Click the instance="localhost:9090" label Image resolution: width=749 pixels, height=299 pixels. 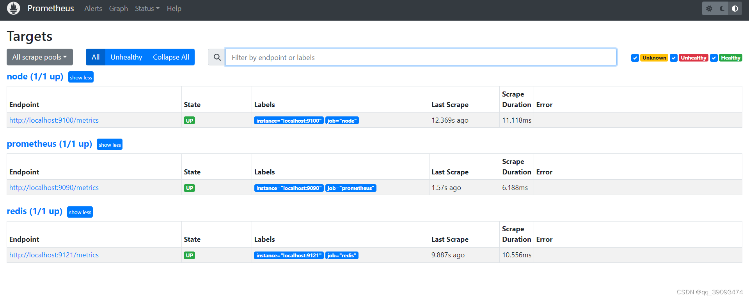pos(289,188)
